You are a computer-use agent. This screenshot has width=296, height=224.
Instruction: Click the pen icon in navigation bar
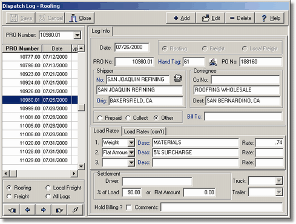[x=75, y=210]
